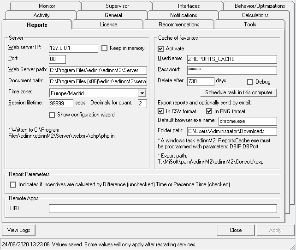The height and width of the screenshot is (250, 296).
Task: Open the General tab
Action: pyautogui.click(x=112, y=15)
